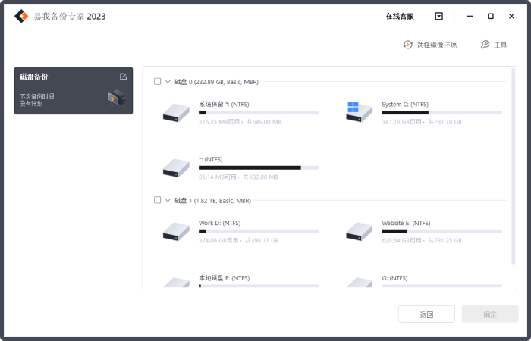
Task: Check the 磁盘 1 checkbox
Action: 157,200
